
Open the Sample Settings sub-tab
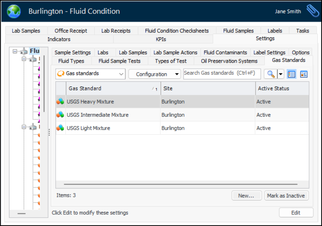click(72, 53)
